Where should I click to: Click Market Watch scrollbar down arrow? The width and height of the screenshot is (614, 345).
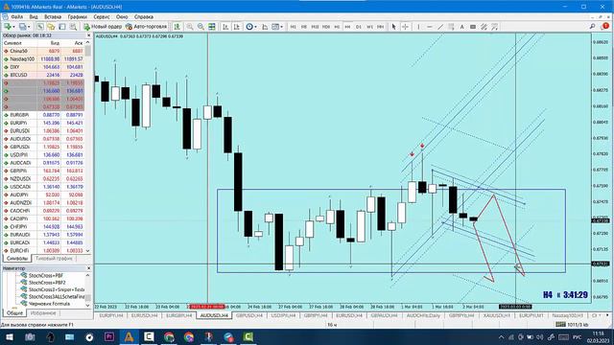pos(88,251)
